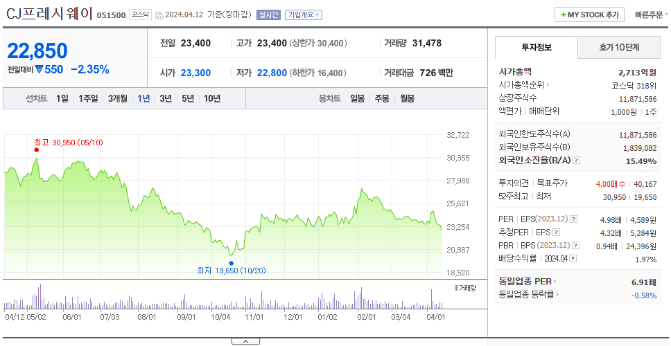Click blue 최저 19,650 low marker on chart
This screenshot has width=671, height=346.
(231, 263)
